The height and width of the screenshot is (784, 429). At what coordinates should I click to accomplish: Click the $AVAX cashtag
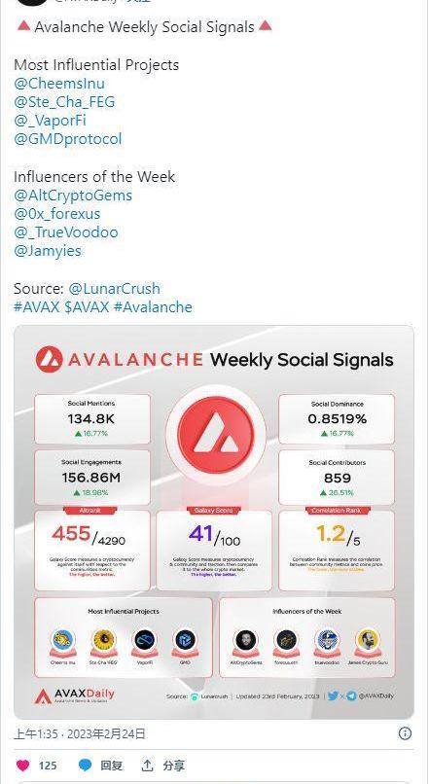coord(87,307)
